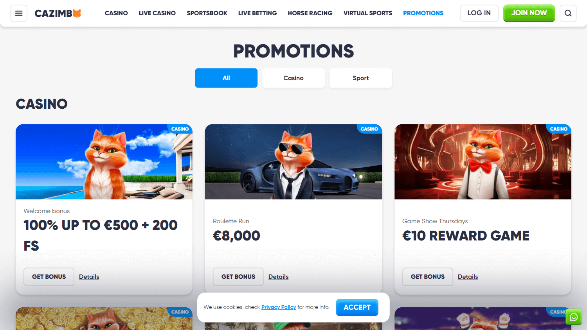Accept the cookies notice
The height and width of the screenshot is (330, 587).
tap(357, 307)
